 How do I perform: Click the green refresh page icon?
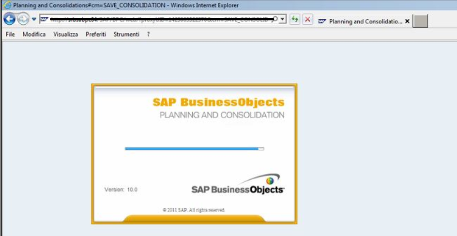(295, 20)
